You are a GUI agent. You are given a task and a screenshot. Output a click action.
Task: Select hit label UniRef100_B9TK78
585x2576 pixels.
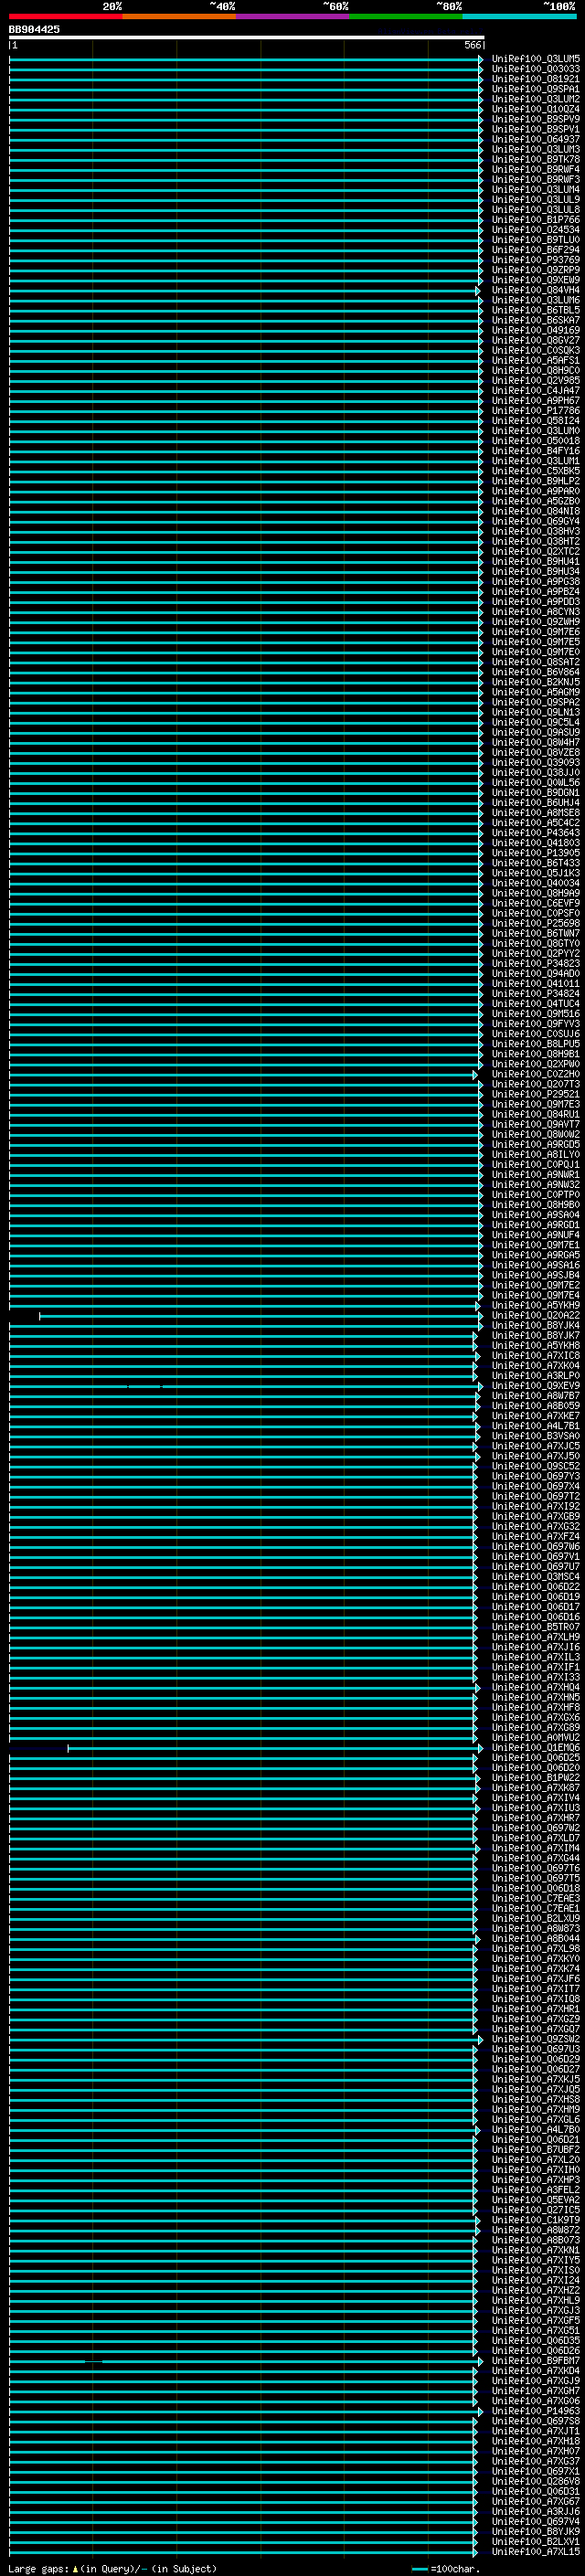pos(535,159)
